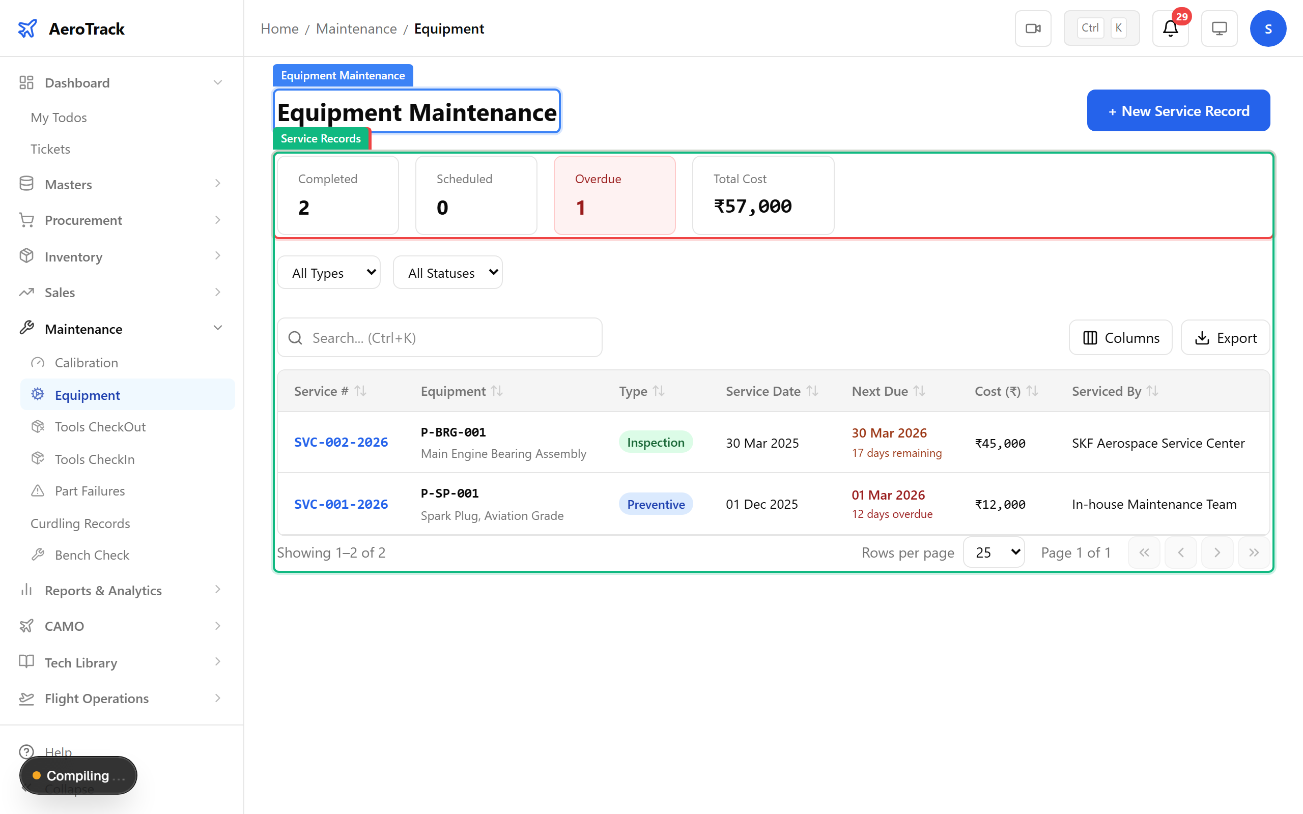Screen dimensions: 1303x814
Task: Click New Service Record button
Action: tap(1178, 111)
